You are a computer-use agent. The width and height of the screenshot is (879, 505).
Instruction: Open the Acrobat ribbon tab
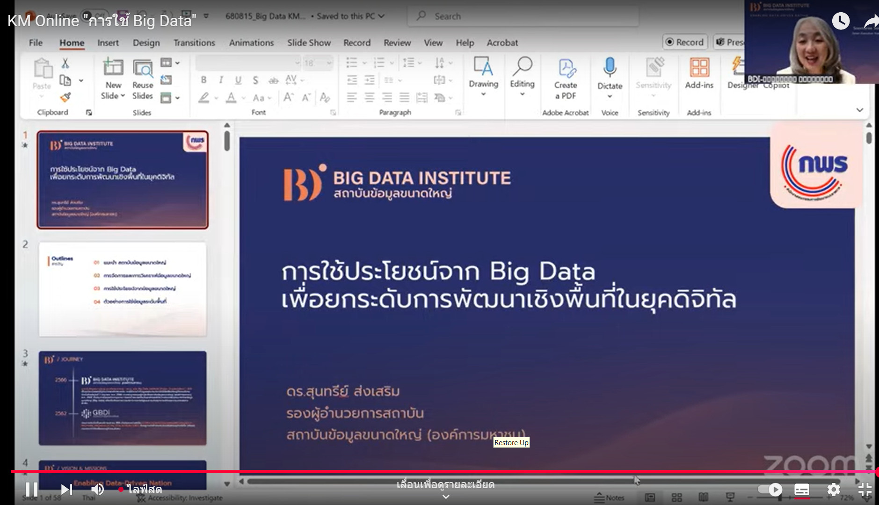(x=502, y=43)
